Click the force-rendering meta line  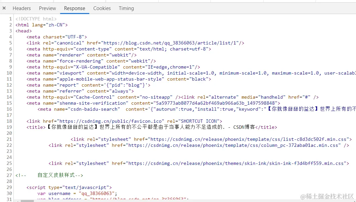tap(91, 61)
